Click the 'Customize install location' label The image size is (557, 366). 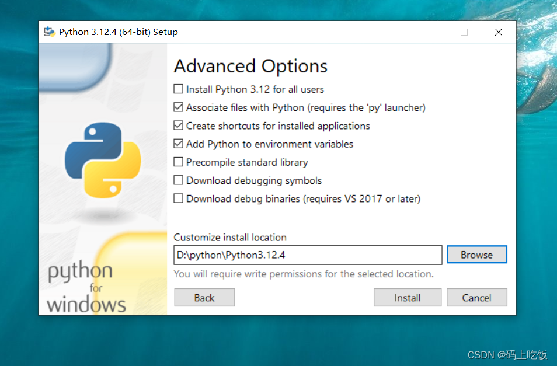(x=230, y=237)
